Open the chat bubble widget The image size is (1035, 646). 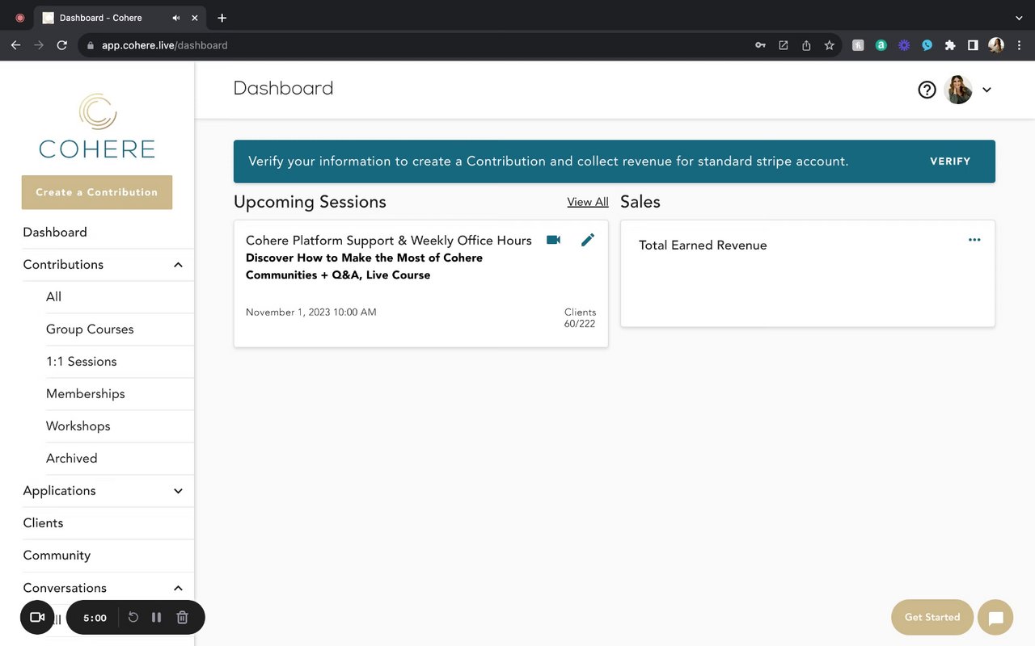point(995,618)
